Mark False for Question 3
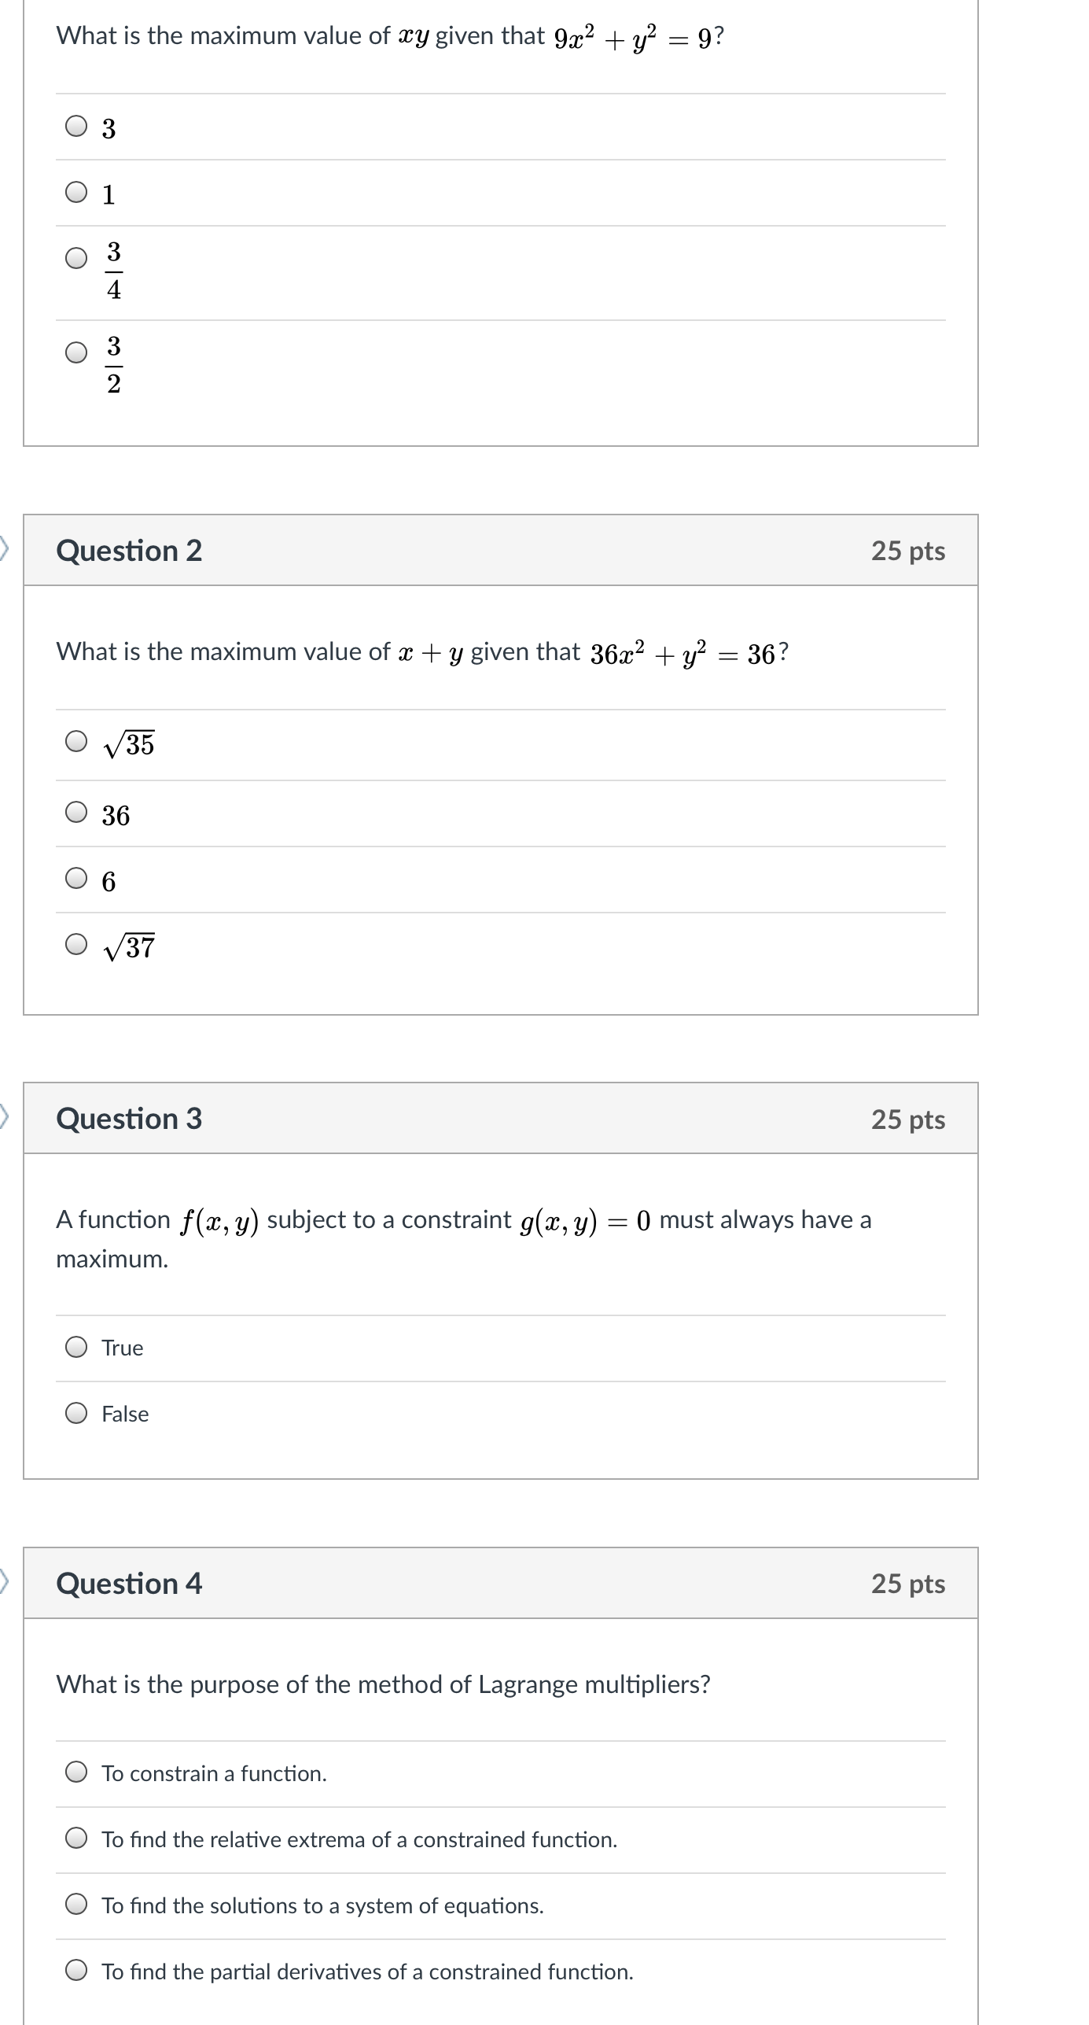The width and height of the screenshot is (1089, 2025). (x=76, y=1414)
